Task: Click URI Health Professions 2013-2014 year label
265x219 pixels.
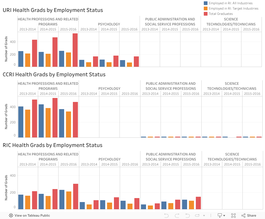Action: (x=28, y=29)
